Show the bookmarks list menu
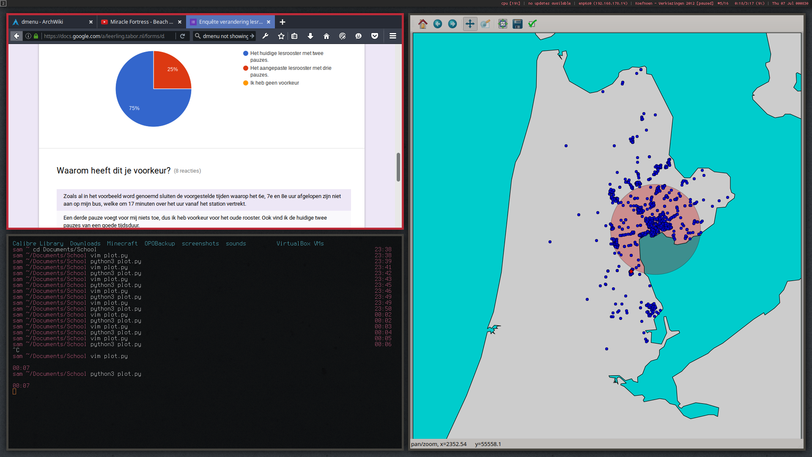 coord(295,36)
